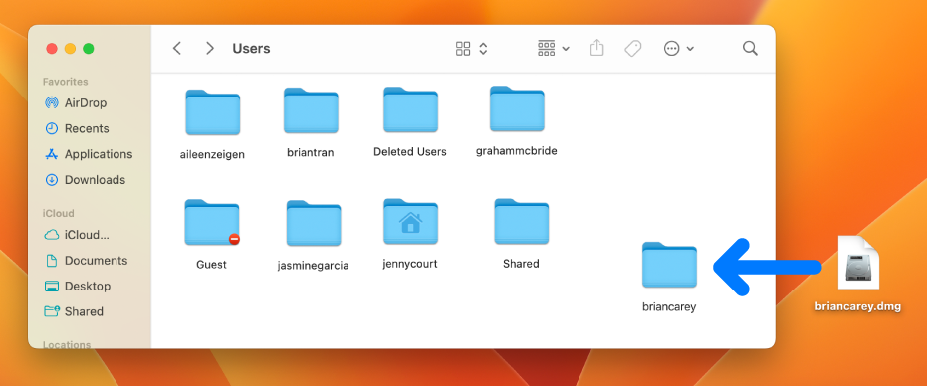Click the 'briancarey' folder name
This screenshot has width=927, height=386.
pyautogui.click(x=669, y=307)
